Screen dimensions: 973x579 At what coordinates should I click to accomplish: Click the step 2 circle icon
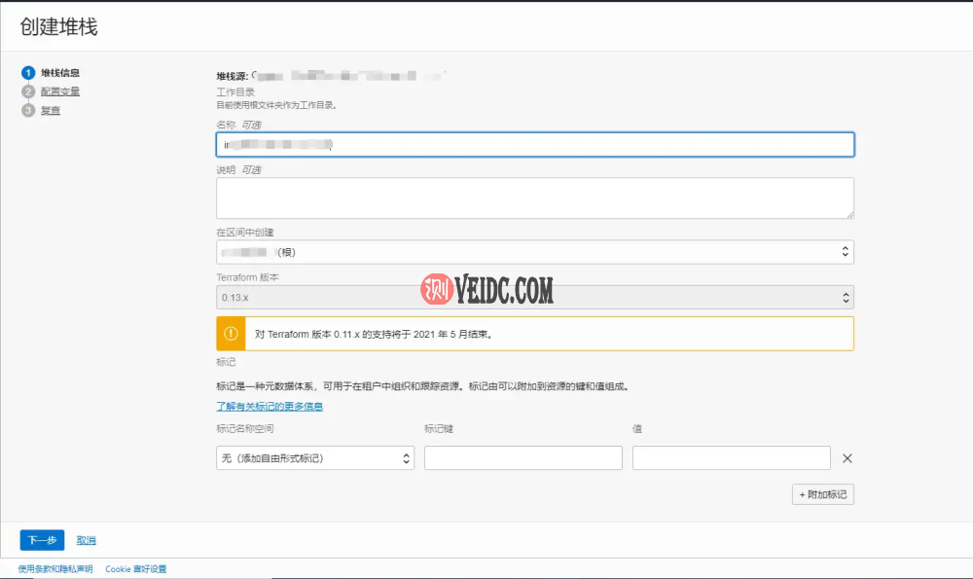tap(28, 91)
